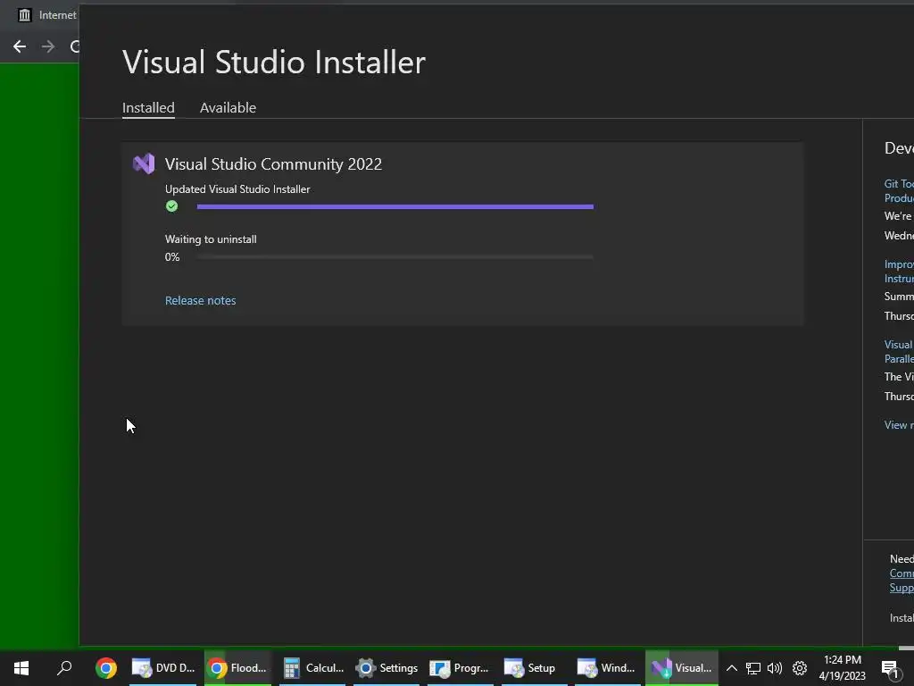
Task: Click the View more news link
Action: (899, 424)
